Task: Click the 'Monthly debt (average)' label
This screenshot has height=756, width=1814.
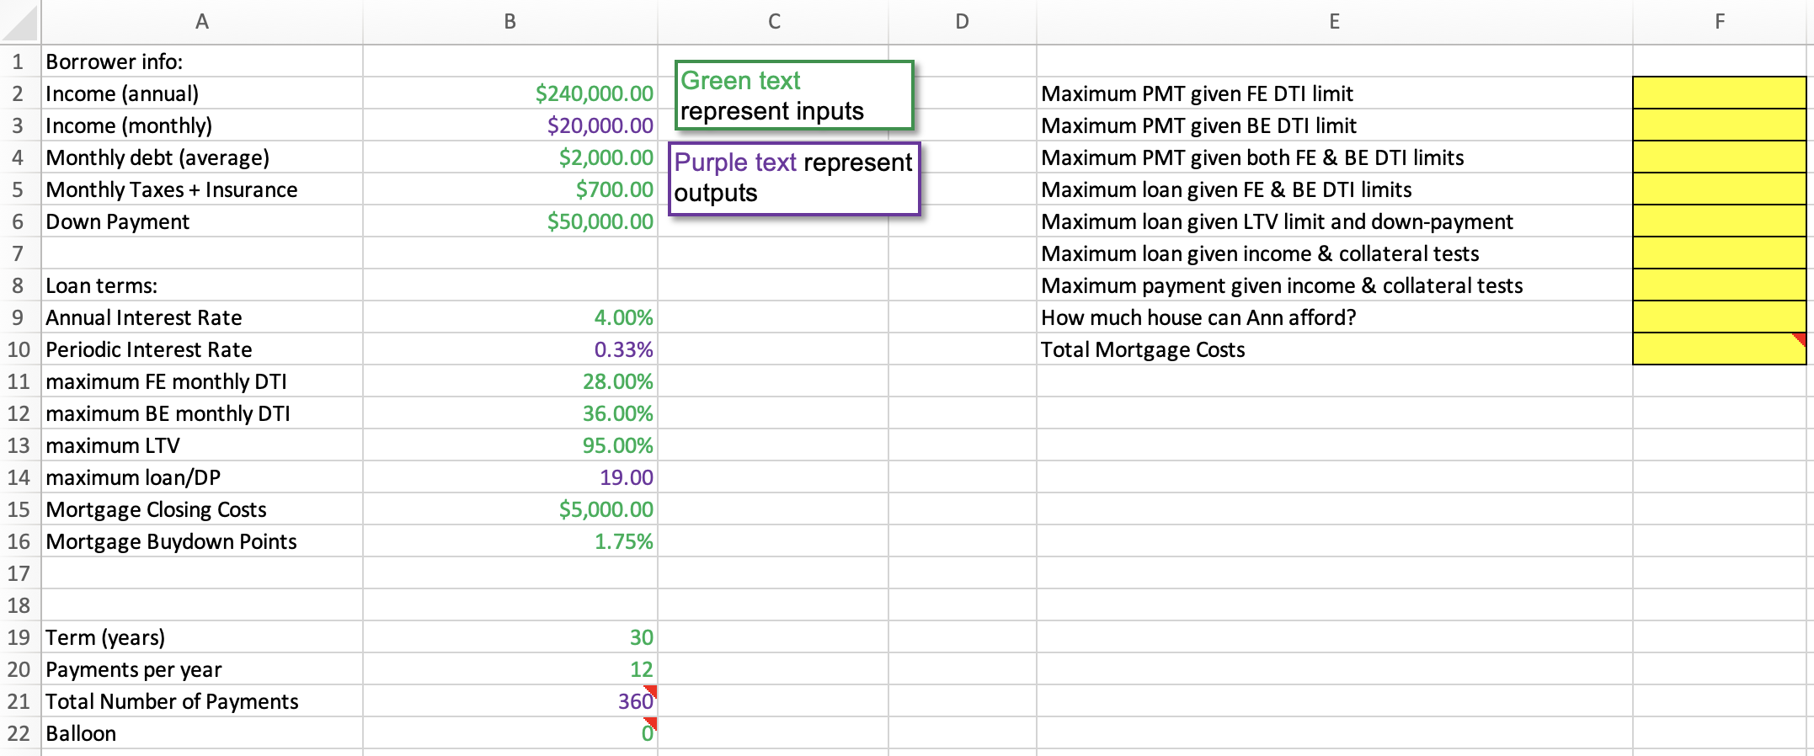Action: click(x=202, y=157)
